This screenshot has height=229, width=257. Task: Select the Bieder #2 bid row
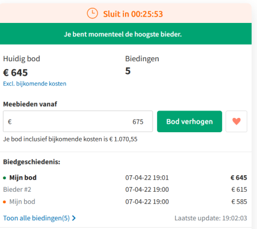pyautogui.click(x=125, y=189)
